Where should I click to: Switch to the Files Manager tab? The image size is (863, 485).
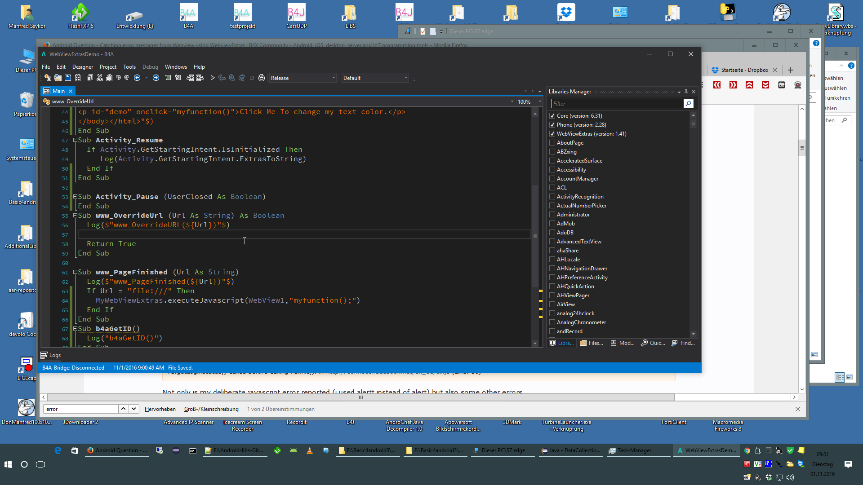[592, 343]
